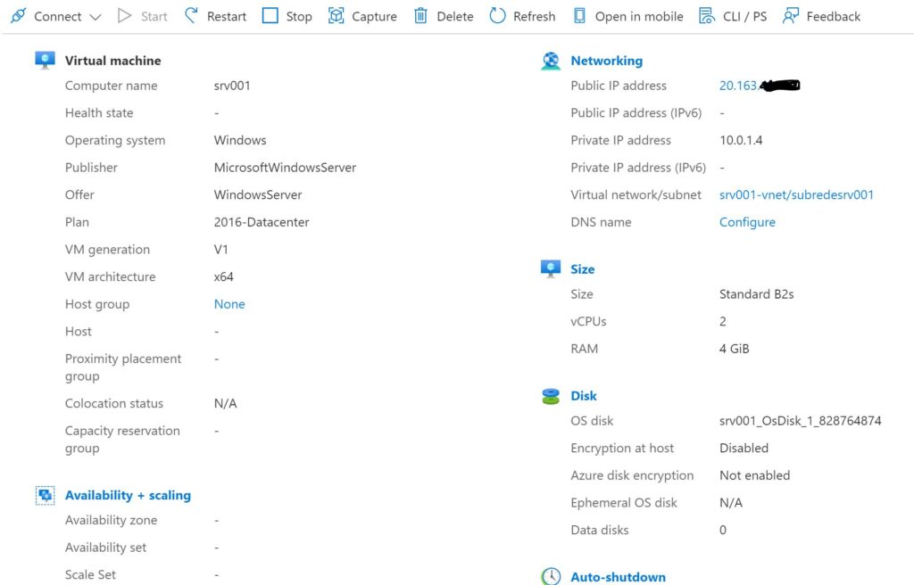Select the Connect toolbar label

click(x=58, y=16)
